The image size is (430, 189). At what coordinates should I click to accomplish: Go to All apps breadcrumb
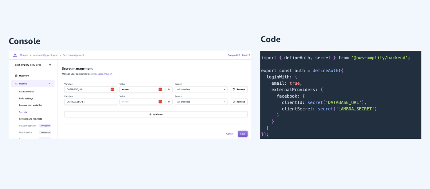click(24, 55)
